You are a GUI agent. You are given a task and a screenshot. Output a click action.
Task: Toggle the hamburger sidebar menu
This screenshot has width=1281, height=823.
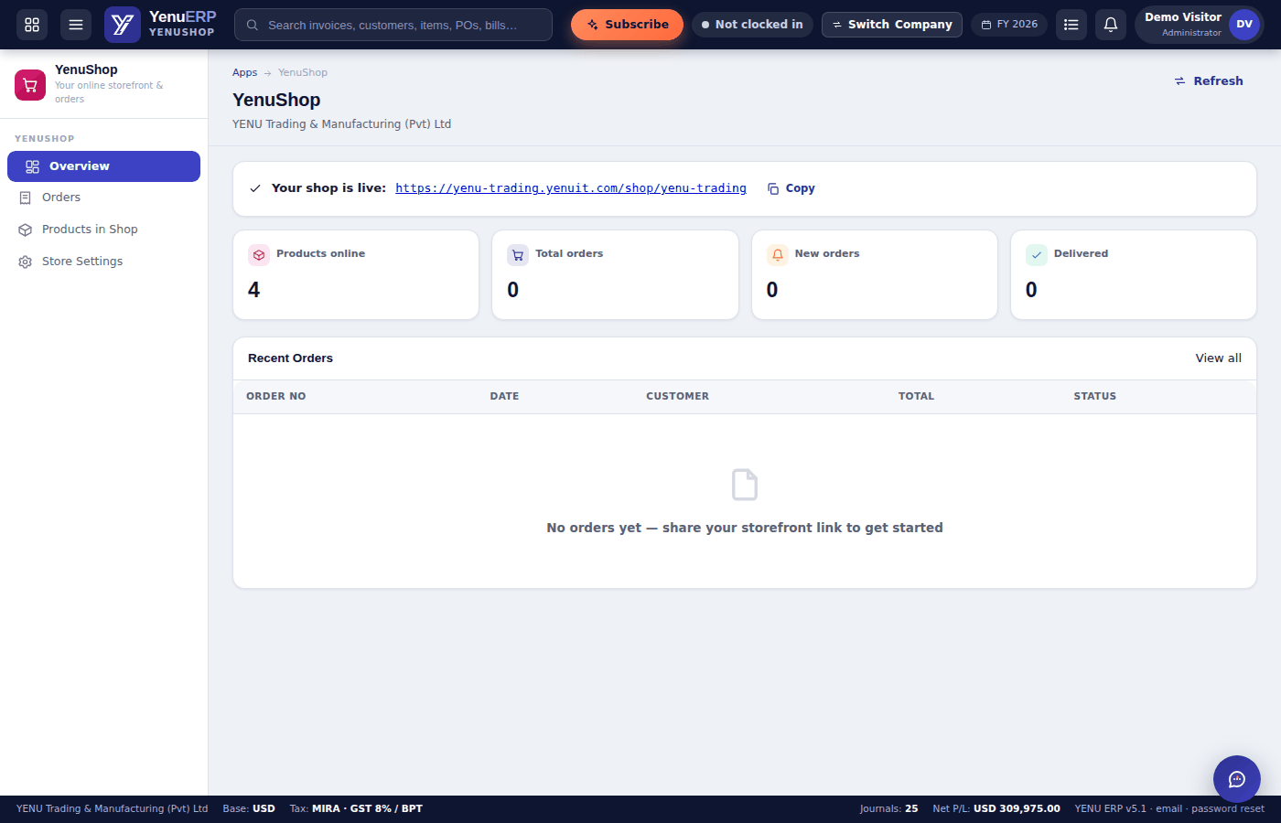click(x=76, y=25)
